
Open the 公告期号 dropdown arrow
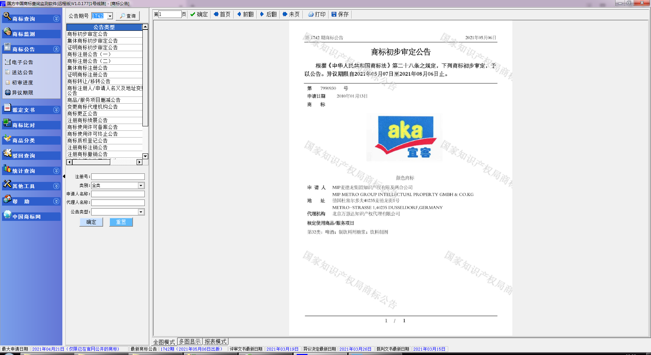tap(110, 16)
